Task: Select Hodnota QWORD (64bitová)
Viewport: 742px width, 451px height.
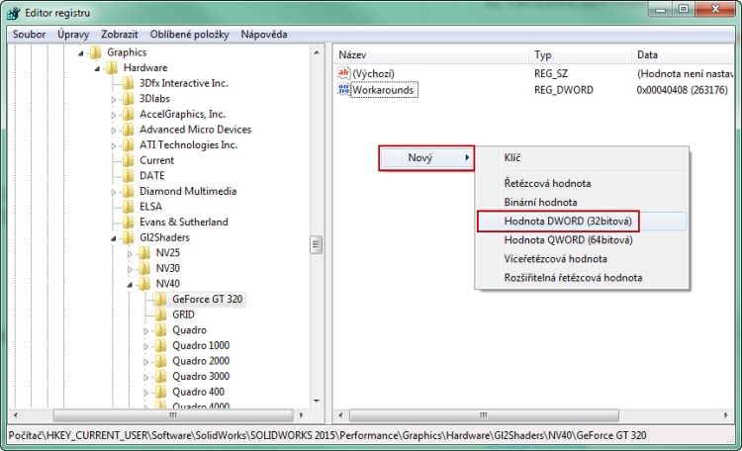Action: 582,240
